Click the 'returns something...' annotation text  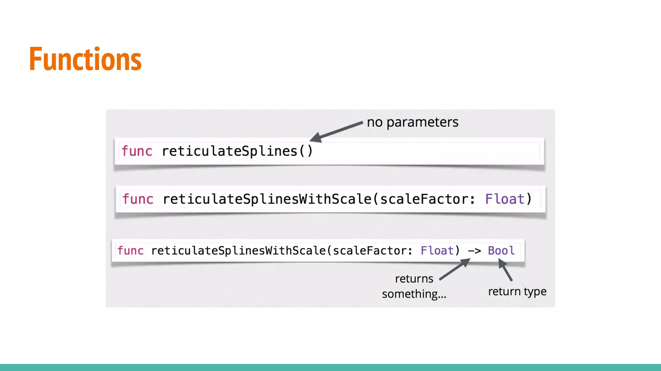(414, 286)
